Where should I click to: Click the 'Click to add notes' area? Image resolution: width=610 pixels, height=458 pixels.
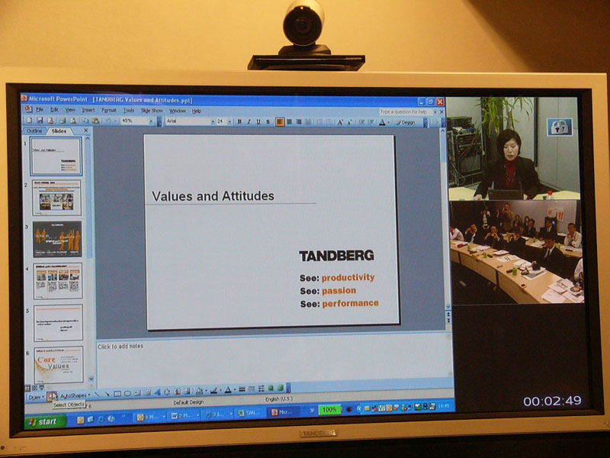click(x=274, y=361)
